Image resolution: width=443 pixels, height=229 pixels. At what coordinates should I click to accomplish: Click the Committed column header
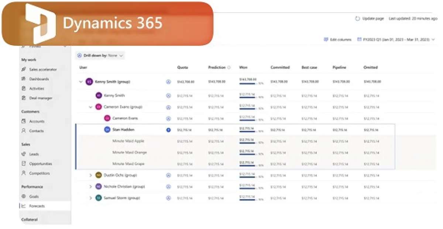(280, 67)
